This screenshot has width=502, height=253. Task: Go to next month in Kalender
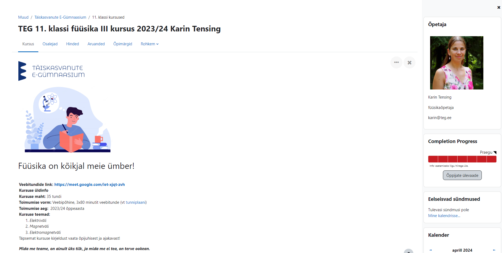click(x=494, y=250)
